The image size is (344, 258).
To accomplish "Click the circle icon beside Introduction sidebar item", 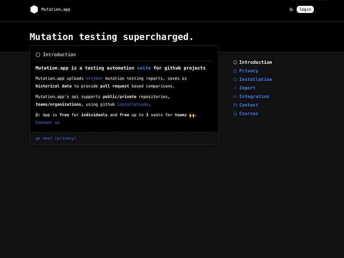I will (235, 62).
